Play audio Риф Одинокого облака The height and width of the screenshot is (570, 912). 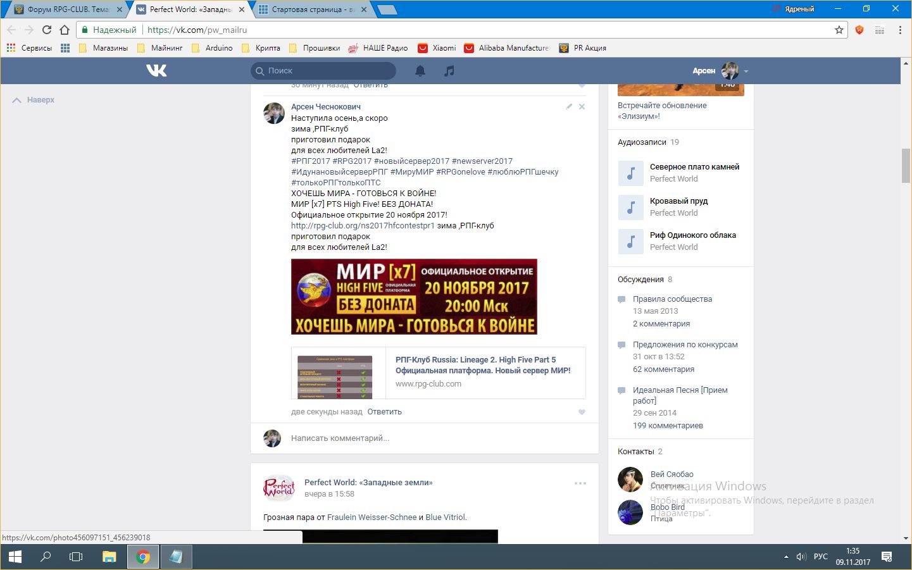point(631,241)
